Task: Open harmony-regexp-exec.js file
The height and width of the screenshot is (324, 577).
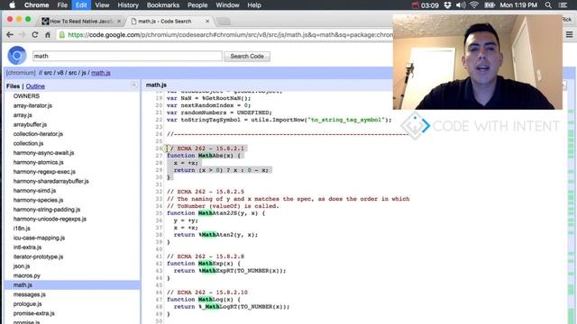Action: pos(44,172)
